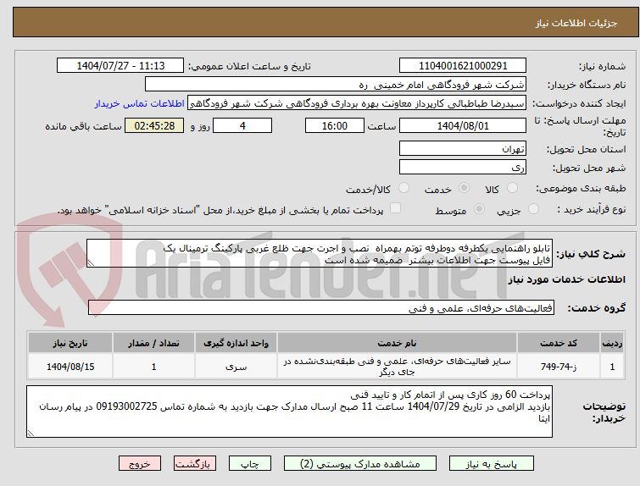Click the buyer name field شرکت شهر فرودگاهی
The width and height of the screenshot is (640, 486).
336,85
